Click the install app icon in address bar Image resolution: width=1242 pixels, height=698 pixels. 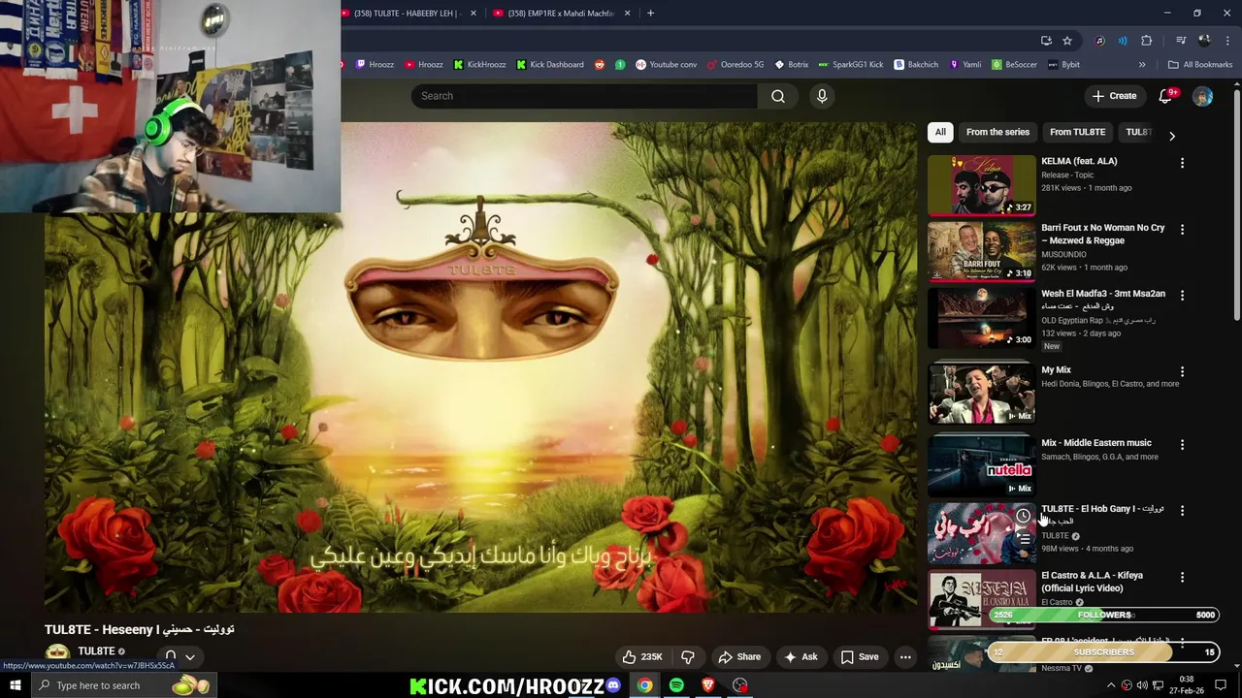tap(1046, 41)
